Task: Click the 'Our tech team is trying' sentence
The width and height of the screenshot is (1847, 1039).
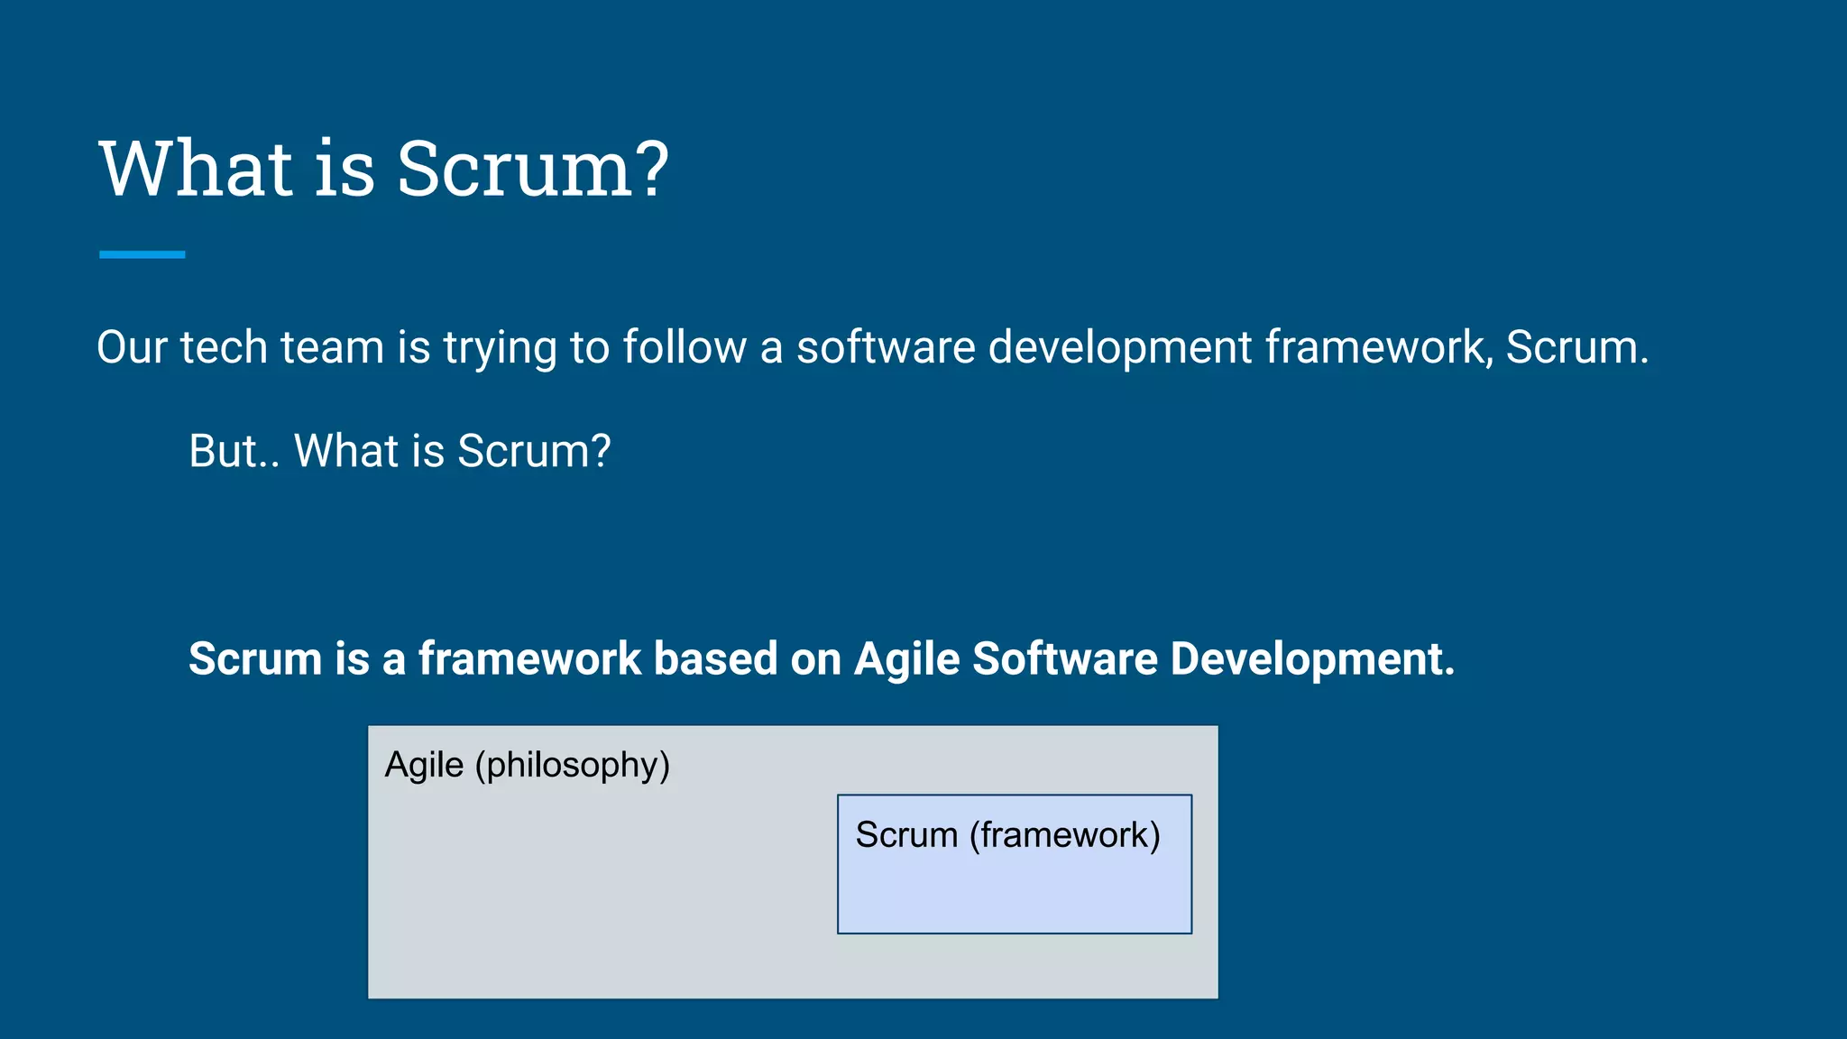Action: [x=872, y=348]
